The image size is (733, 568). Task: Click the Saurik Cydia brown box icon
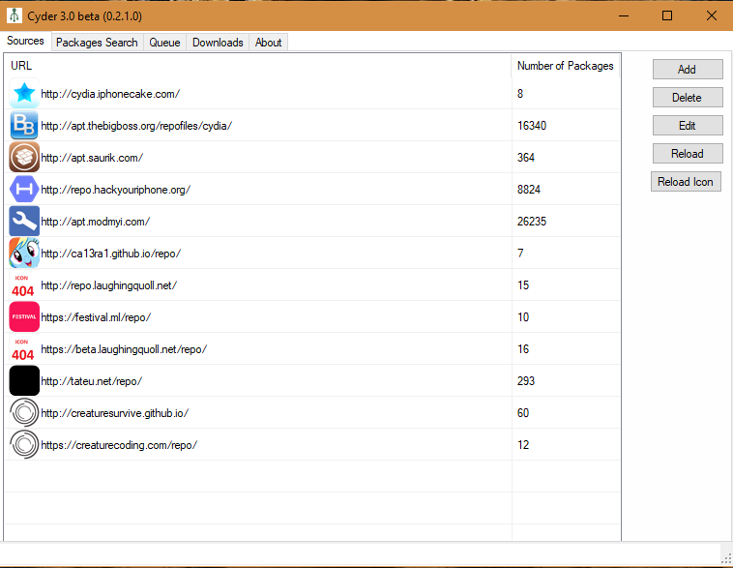coord(24,158)
